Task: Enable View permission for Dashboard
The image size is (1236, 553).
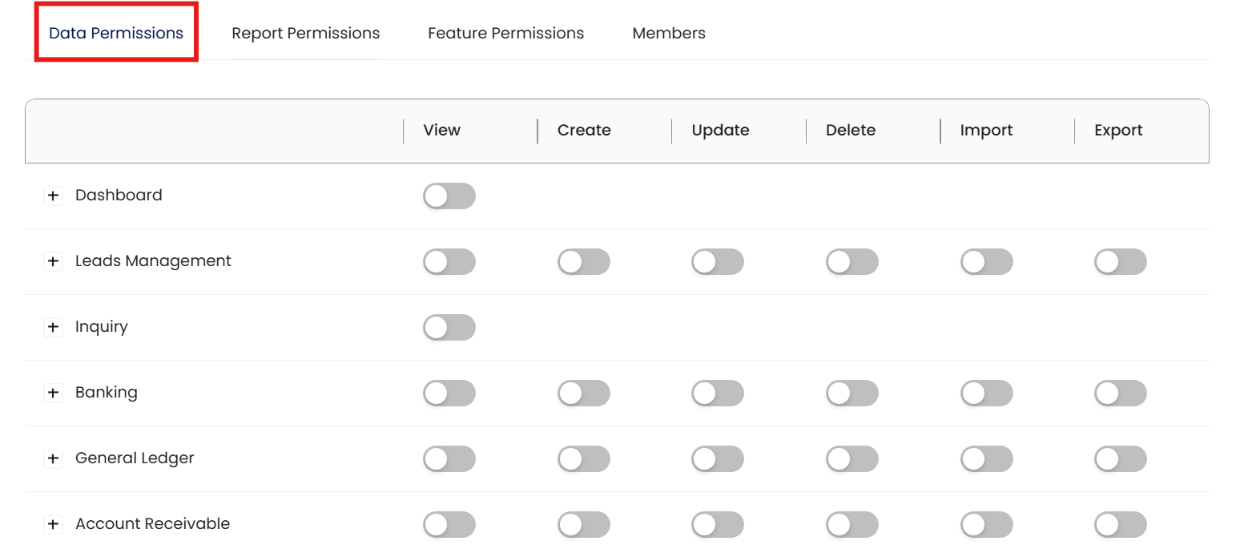Action: [x=449, y=196]
